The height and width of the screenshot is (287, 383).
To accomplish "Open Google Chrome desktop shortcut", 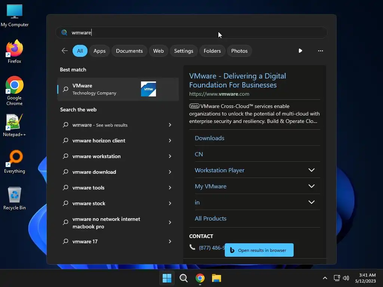I will pyautogui.click(x=15, y=91).
